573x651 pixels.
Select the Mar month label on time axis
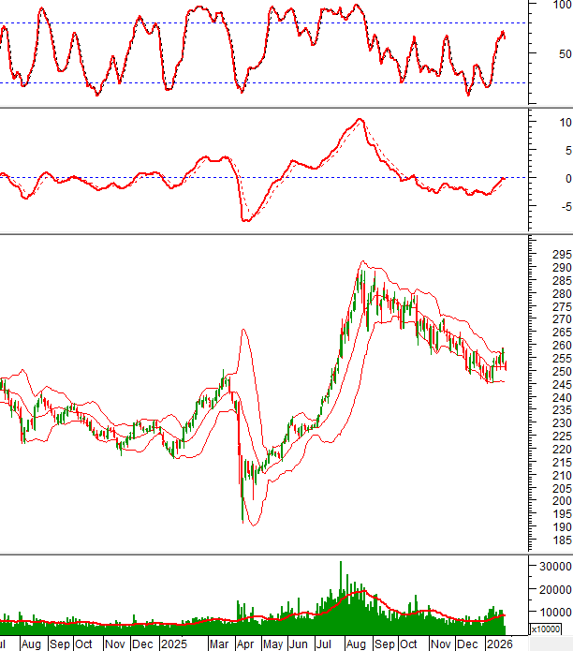tap(218, 644)
